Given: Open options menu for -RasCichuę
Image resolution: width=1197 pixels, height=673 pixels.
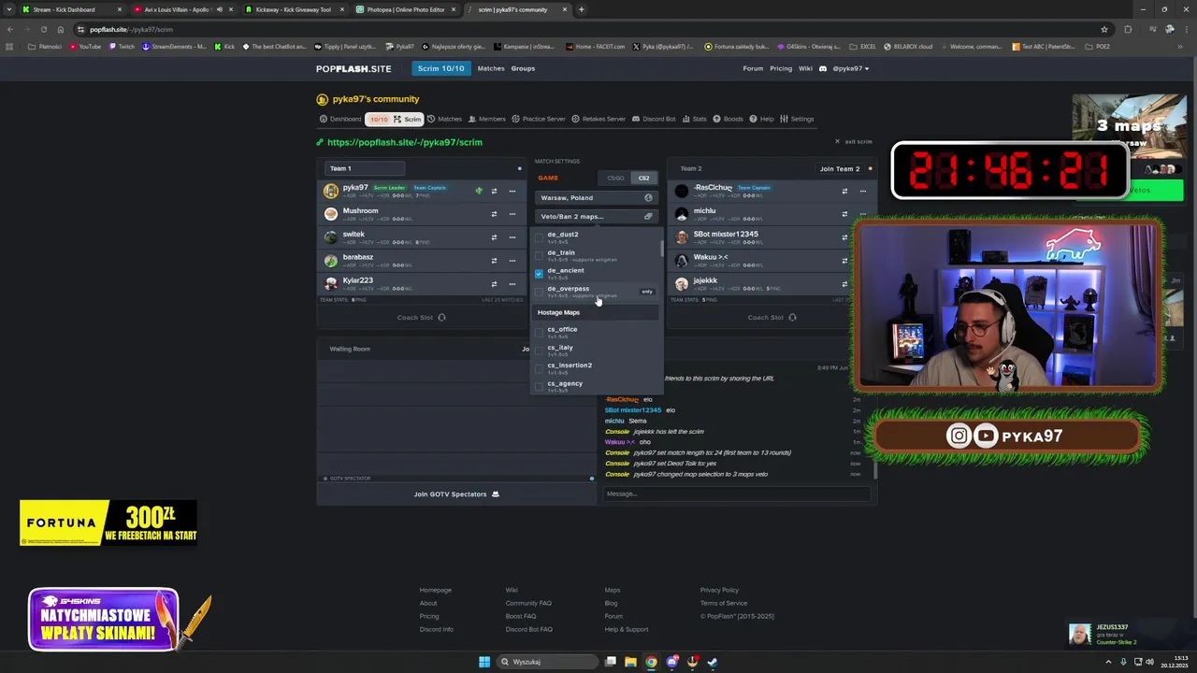Looking at the screenshot, I should point(862,191).
